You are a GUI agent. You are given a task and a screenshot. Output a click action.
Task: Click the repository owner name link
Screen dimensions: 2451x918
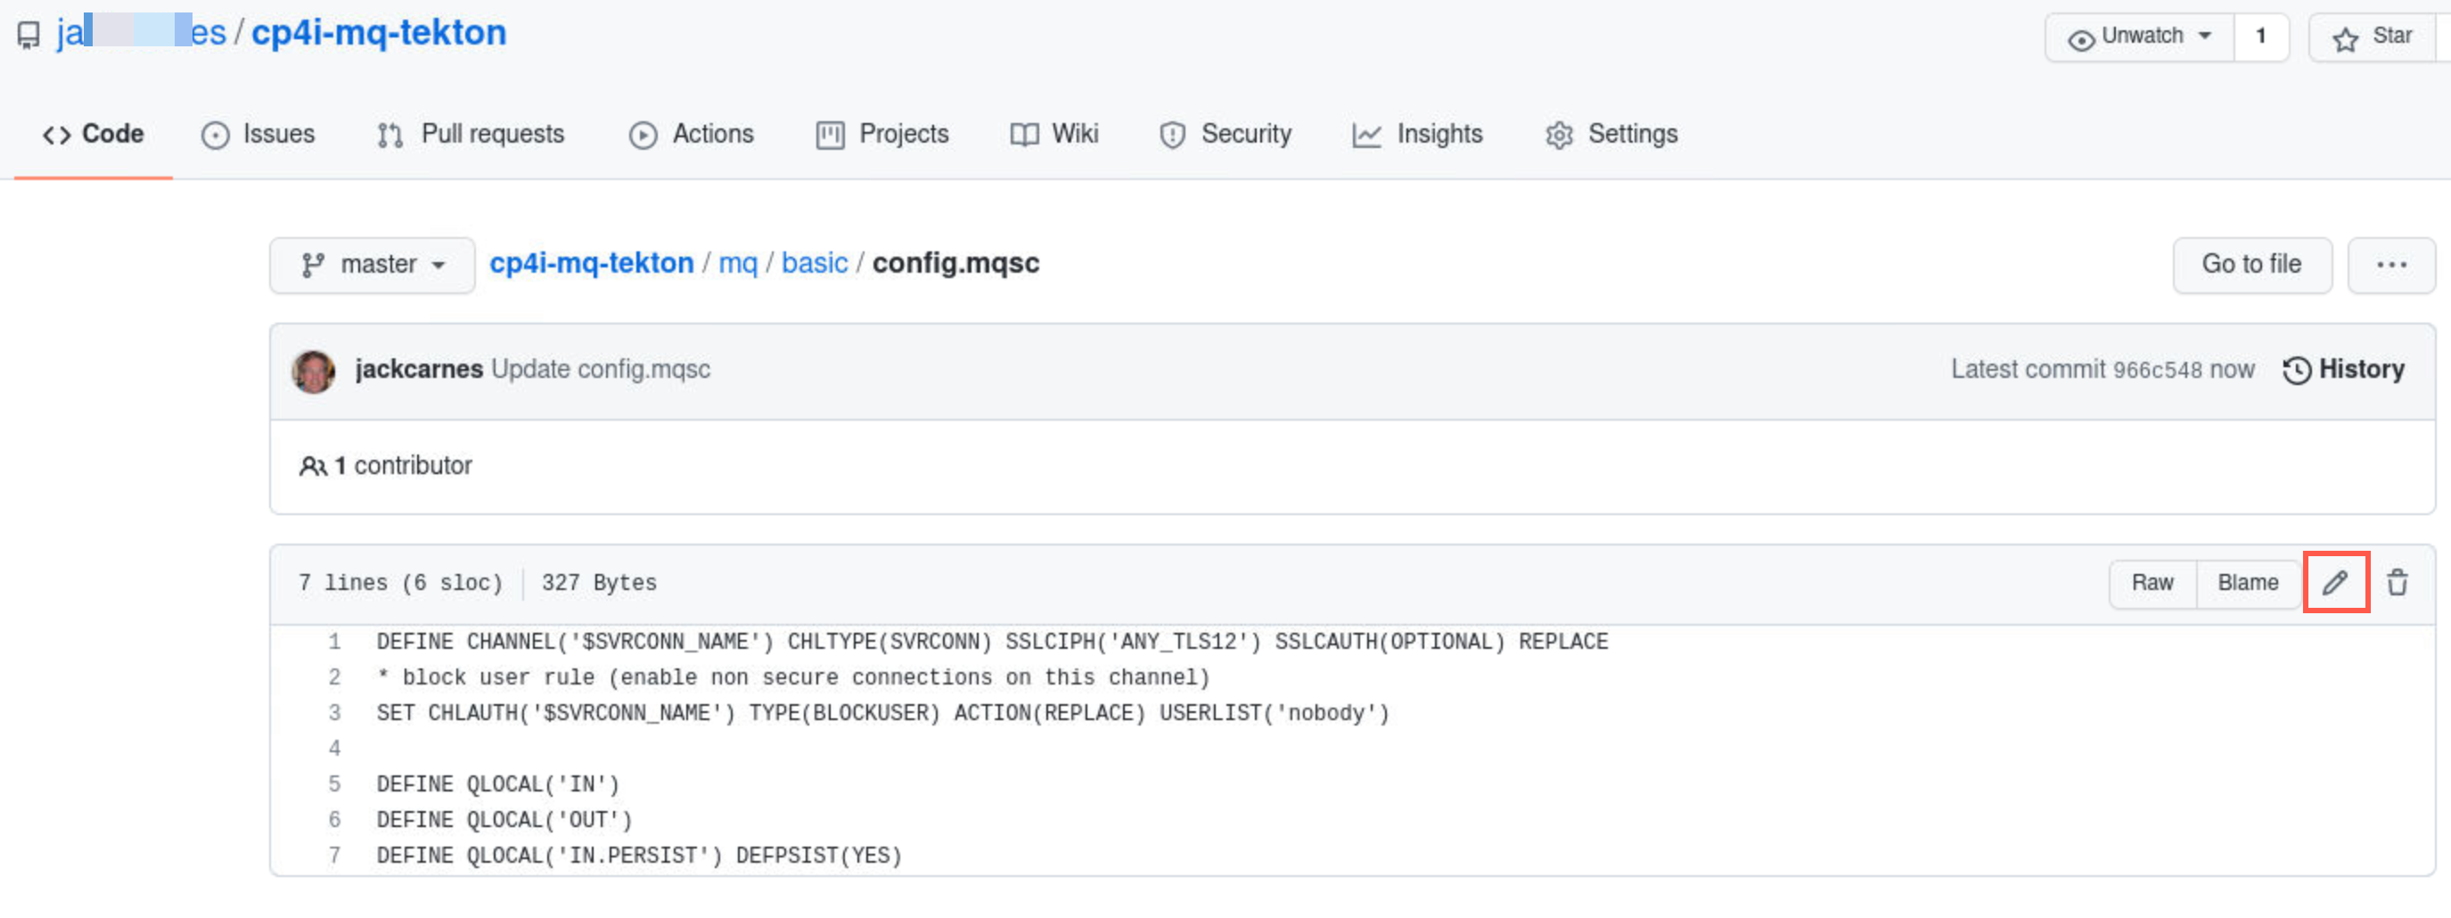tap(141, 33)
